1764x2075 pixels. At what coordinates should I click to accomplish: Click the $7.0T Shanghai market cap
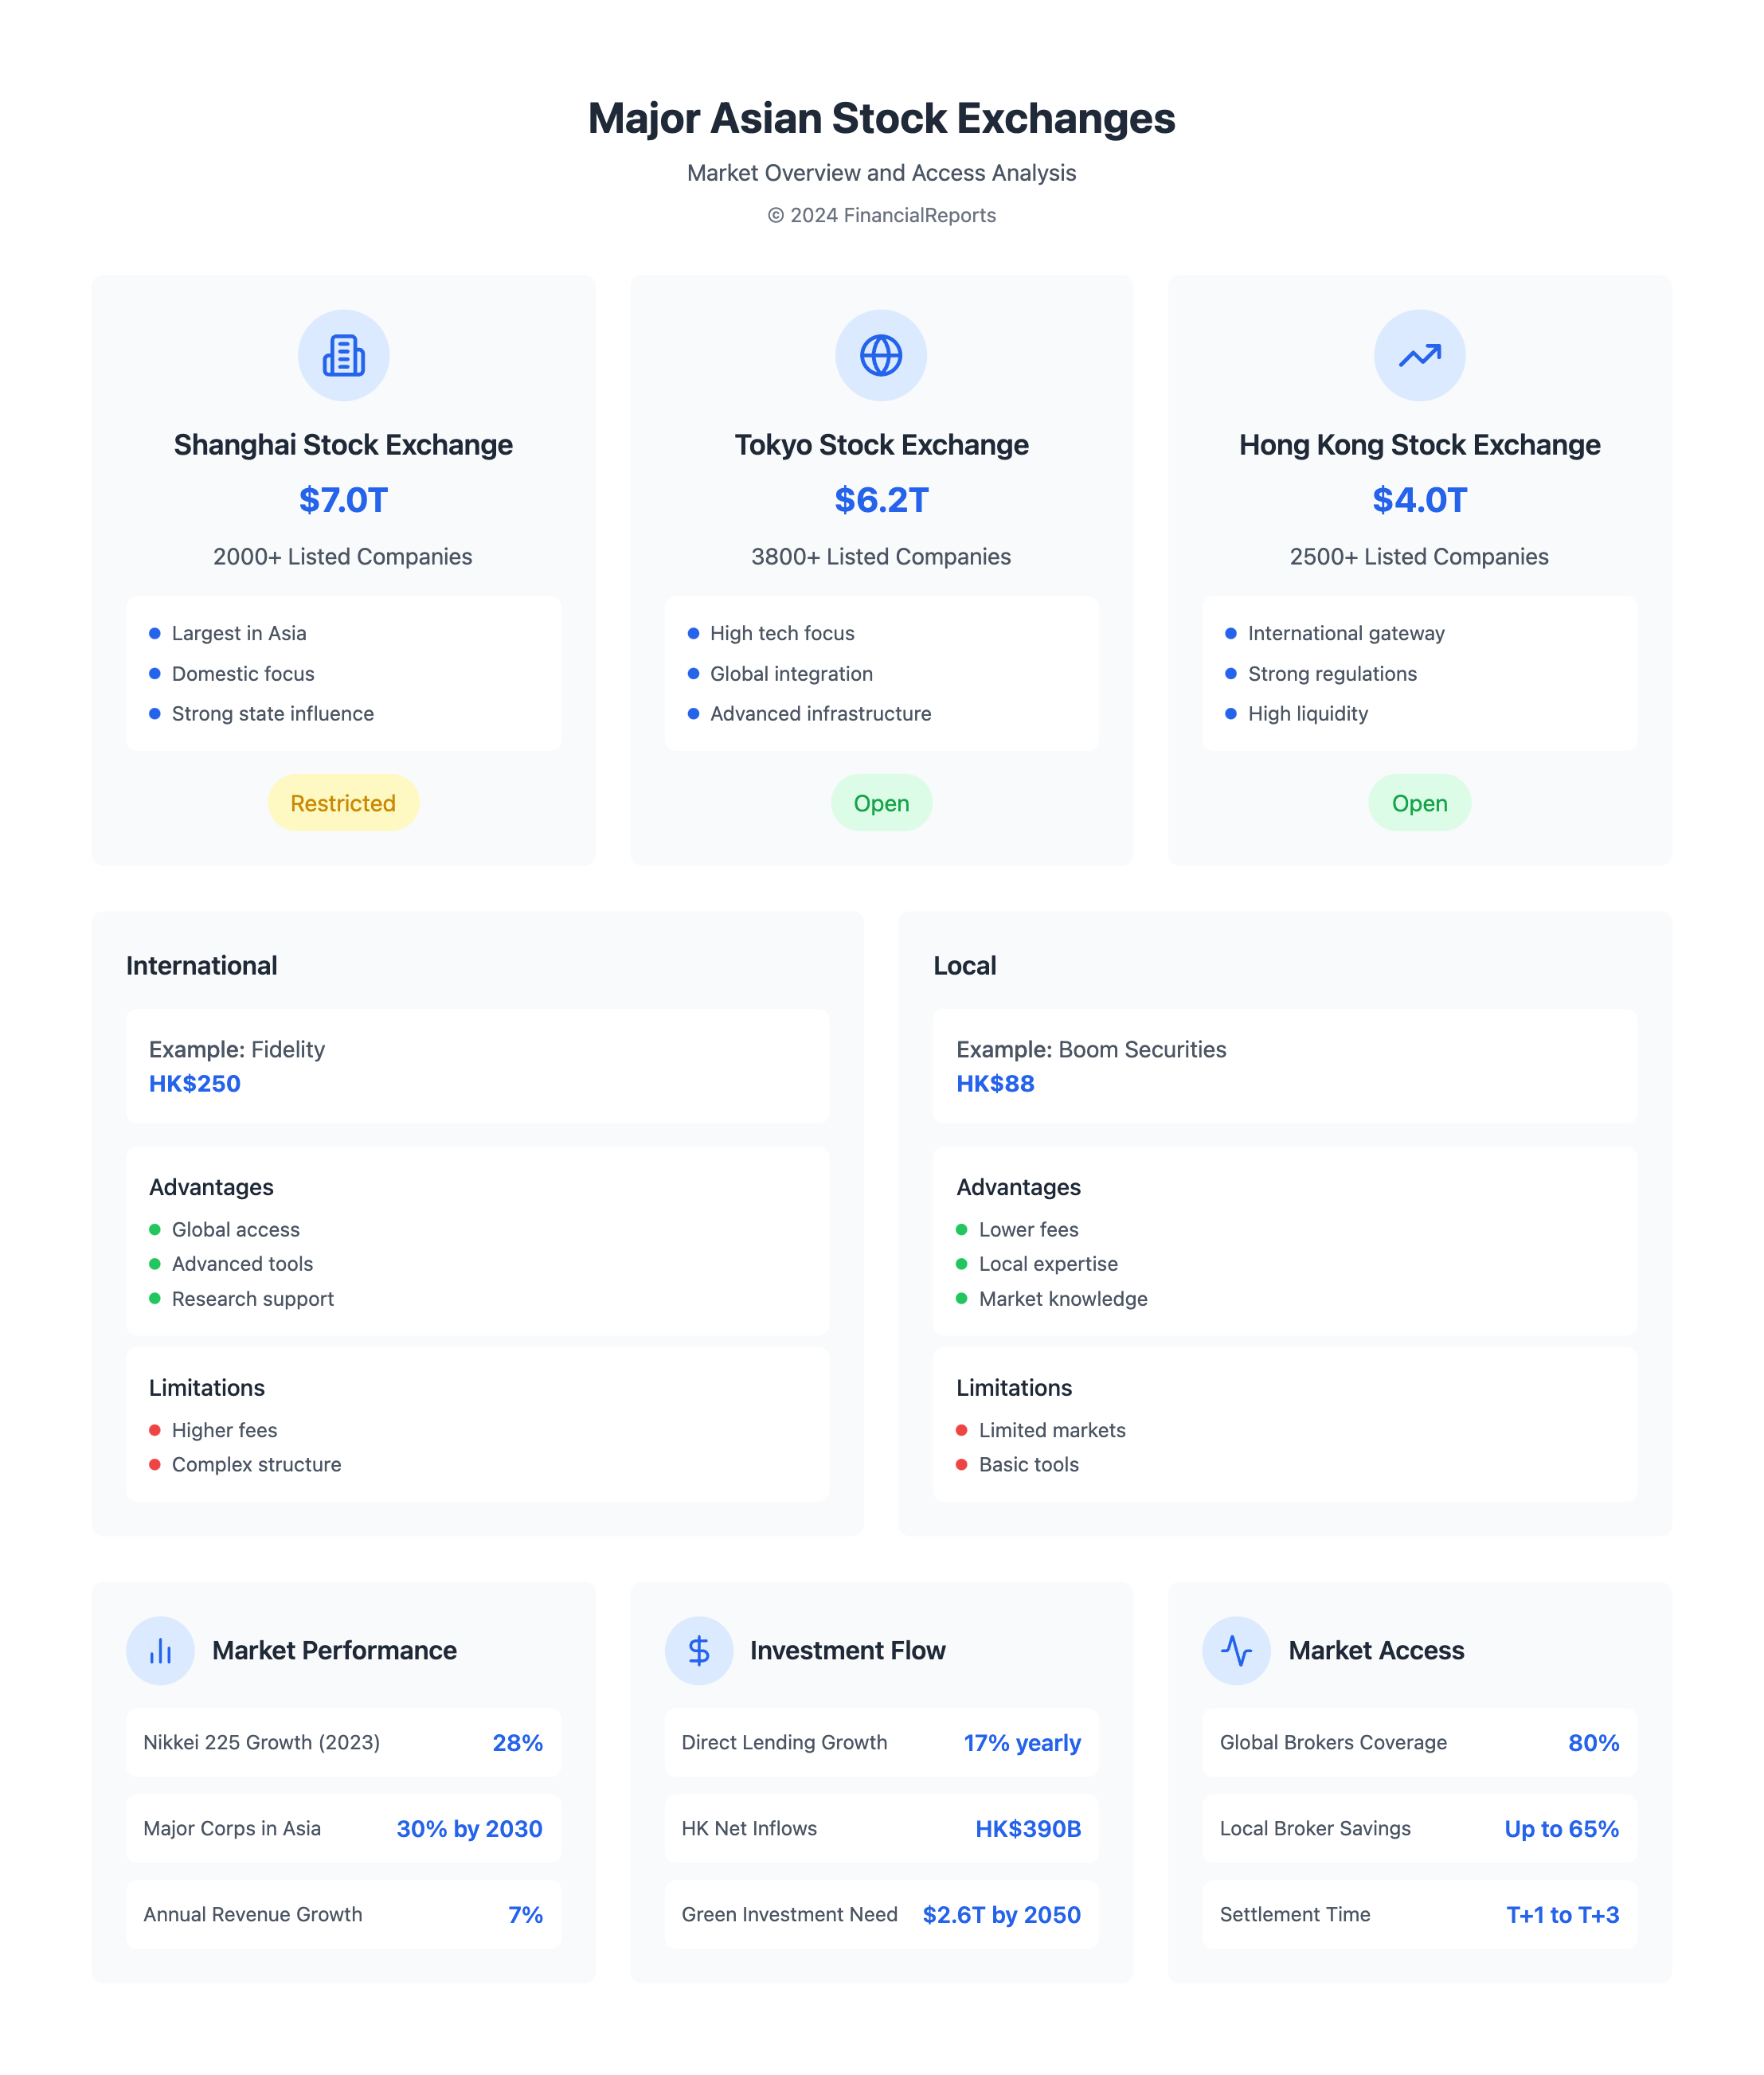[343, 500]
